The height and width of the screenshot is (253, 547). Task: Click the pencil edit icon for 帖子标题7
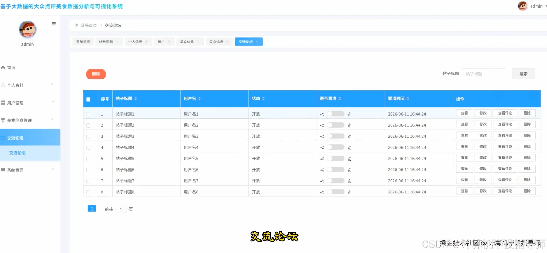[349, 181]
